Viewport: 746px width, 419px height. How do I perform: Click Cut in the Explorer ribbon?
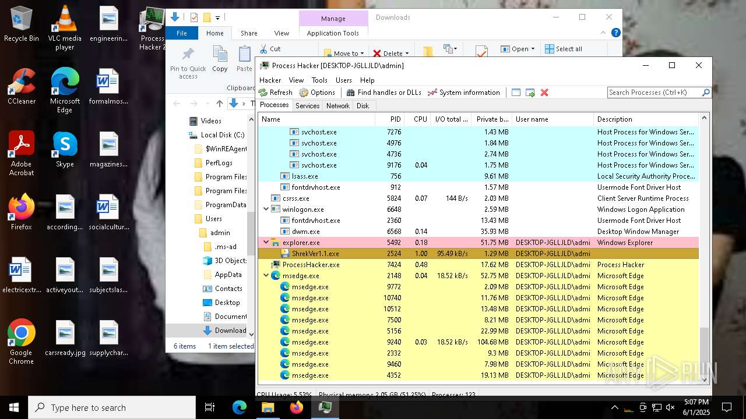click(x=270, y=49)
